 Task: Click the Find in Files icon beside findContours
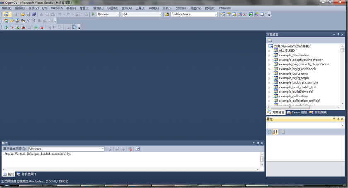pyautogui.click(x=167, y=14)
